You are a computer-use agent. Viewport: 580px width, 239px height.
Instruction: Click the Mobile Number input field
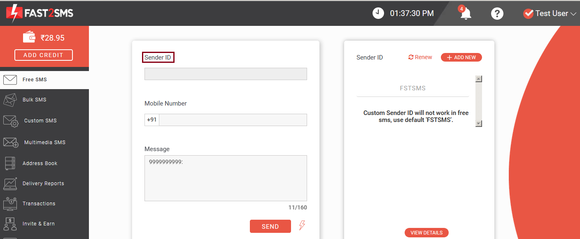click(x=233, y=120)
